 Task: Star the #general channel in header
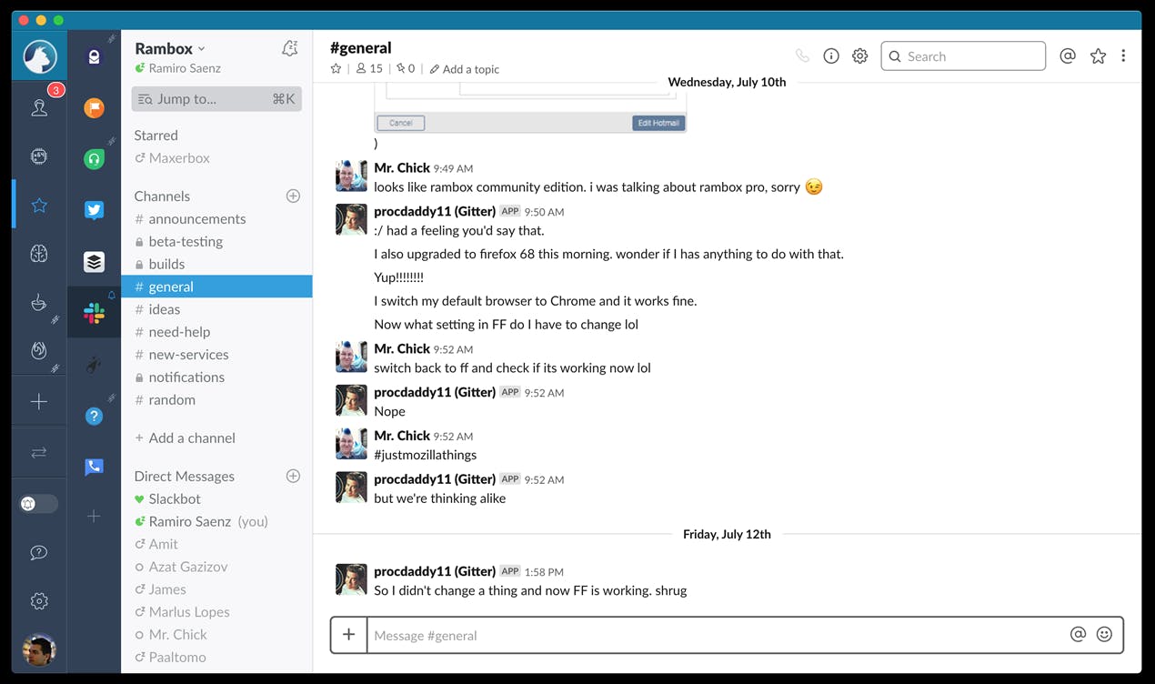click(x=336, y=69)
